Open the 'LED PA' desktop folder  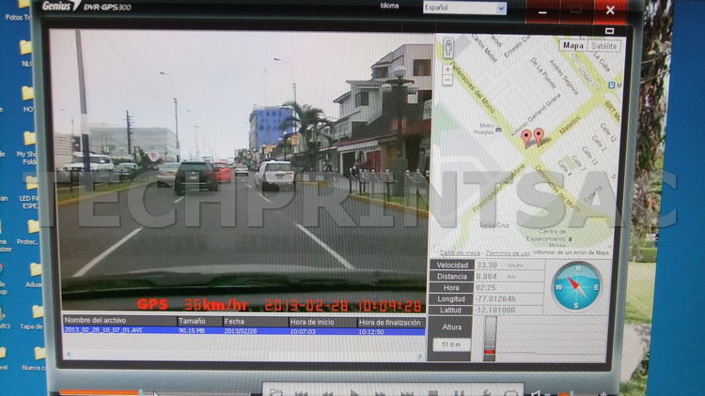coord(30,193)
